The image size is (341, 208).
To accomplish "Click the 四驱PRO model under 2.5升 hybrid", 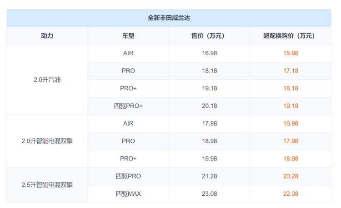I will click(x=128, y=176).
